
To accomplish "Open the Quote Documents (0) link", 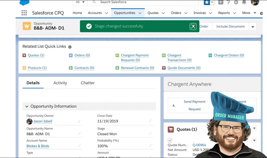I will tap(184, 68).
